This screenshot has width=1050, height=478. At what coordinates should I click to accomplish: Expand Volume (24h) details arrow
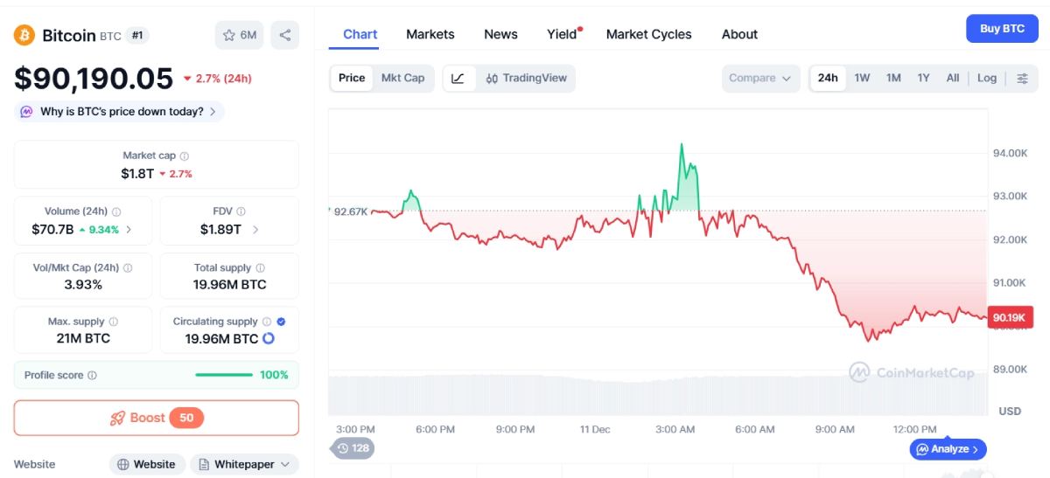click(129, 230)
